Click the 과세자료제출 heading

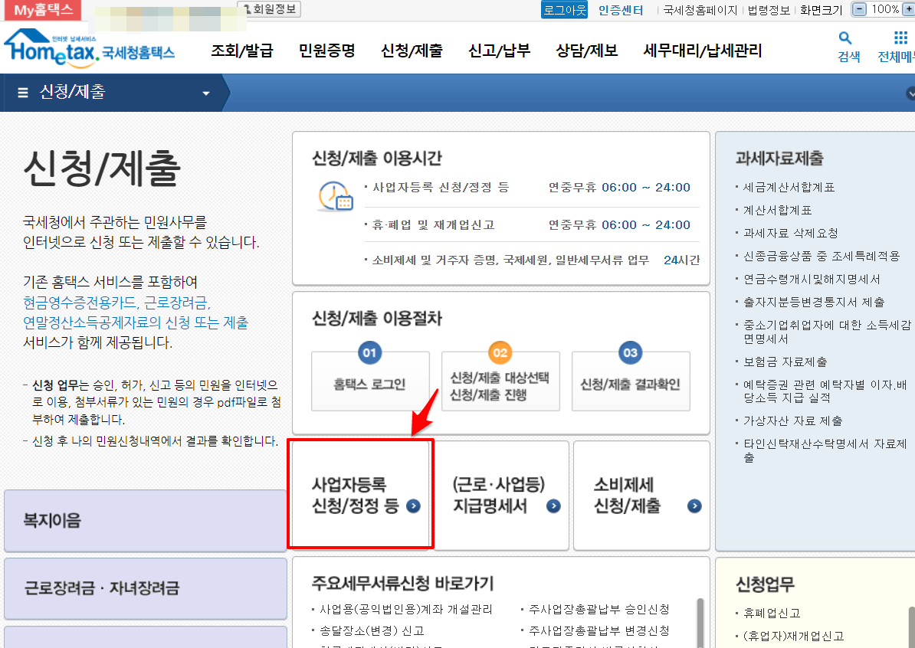(779, 158)
